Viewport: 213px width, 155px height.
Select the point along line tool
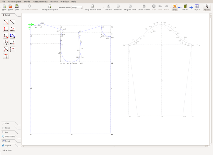[12, 22]
